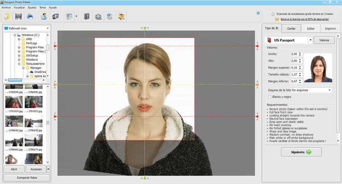The image size is (342, 184).
Task: Click the folder tree horizontal scrollbar thumb
Action: pos(15,80)
